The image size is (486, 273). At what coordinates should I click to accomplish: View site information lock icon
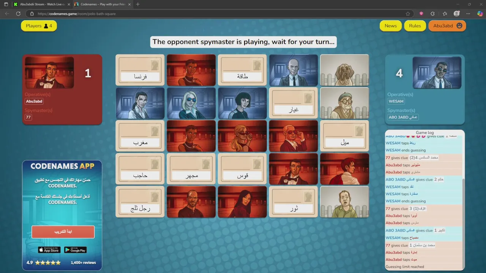(x=32, y=14)
